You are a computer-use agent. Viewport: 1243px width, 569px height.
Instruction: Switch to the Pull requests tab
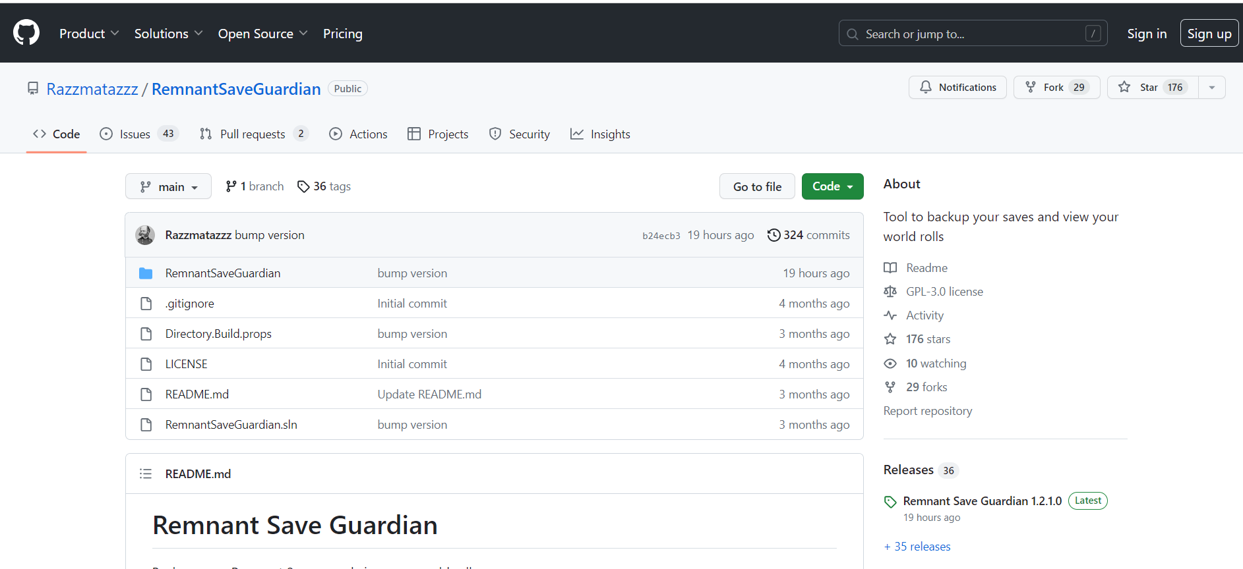pos(254,134)
